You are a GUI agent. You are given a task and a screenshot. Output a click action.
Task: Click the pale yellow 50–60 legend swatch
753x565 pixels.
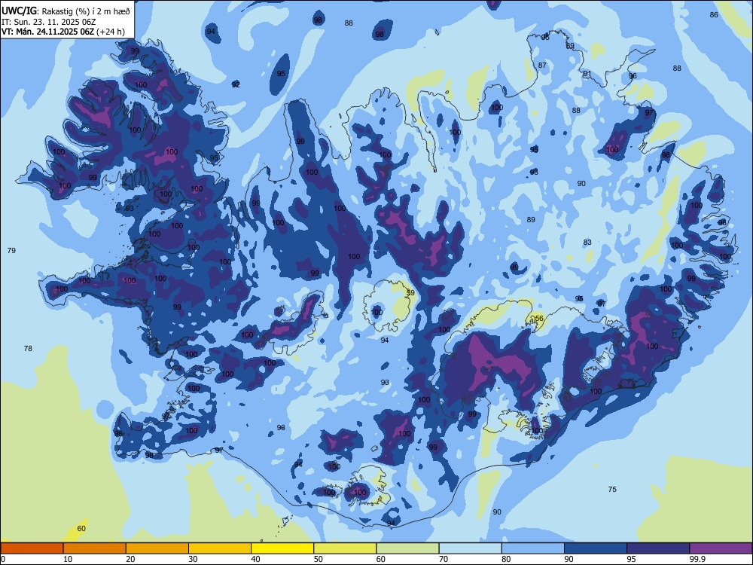(x=345, y=548)
